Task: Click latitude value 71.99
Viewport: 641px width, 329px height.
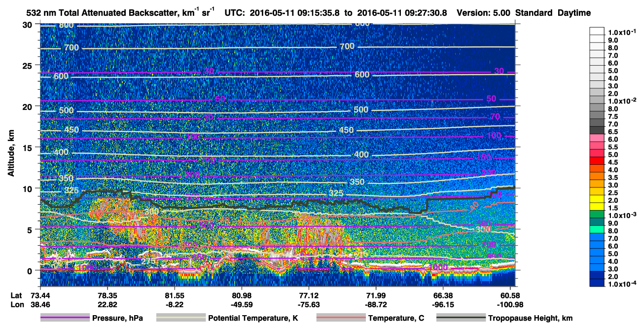Action: coord(376,295)
